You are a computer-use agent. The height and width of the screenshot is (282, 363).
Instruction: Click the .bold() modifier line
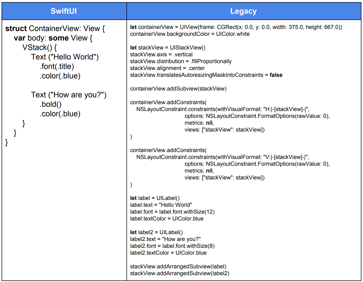coord(51,104)
